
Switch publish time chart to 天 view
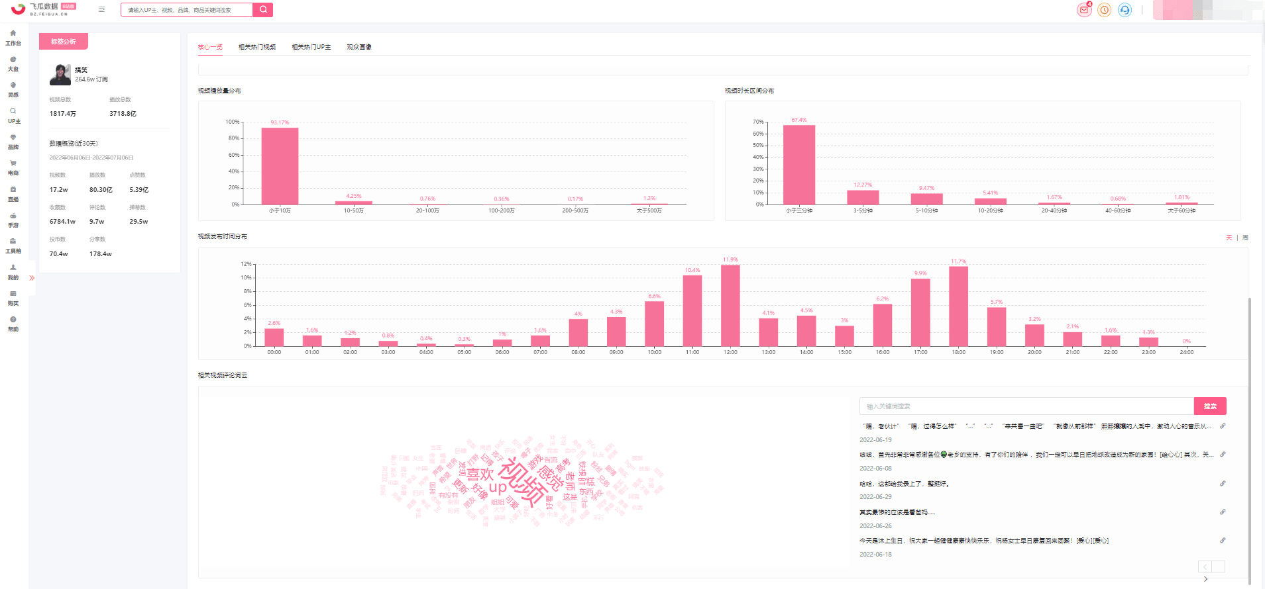(x=1229, y=238)
